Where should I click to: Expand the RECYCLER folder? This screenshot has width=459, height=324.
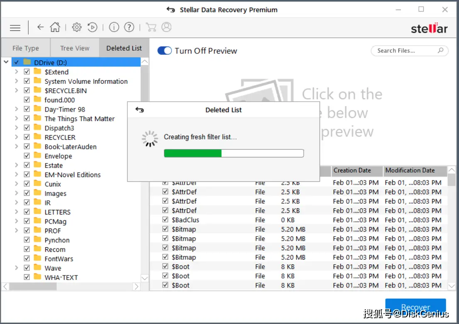[x=17, y=137]
